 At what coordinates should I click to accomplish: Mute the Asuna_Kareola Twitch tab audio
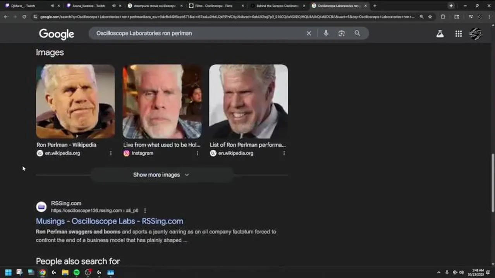pos(114,6)
